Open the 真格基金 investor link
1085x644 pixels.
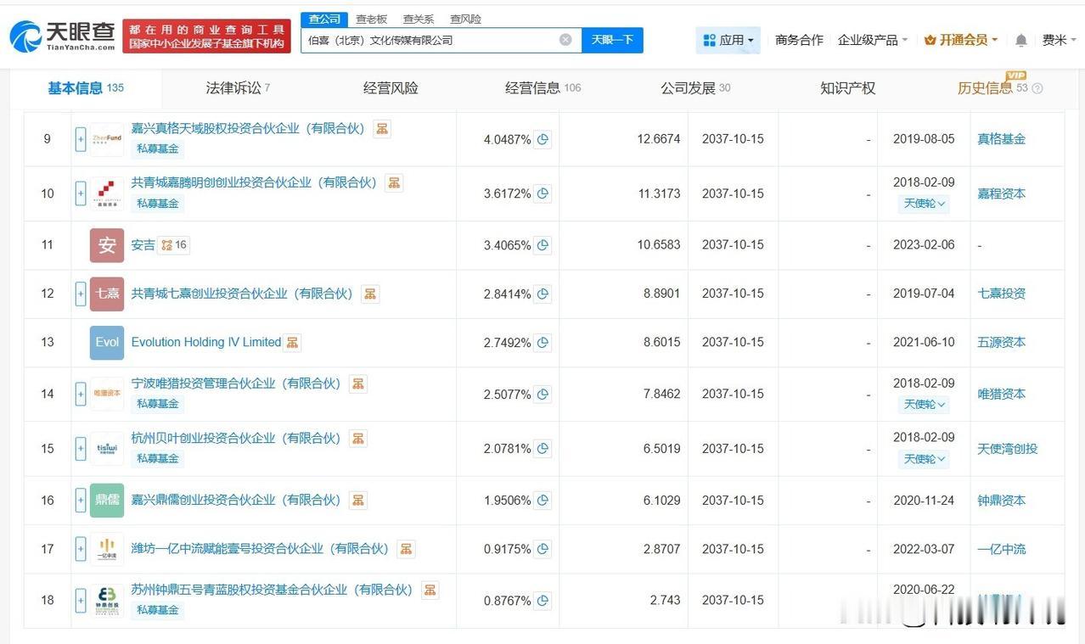(x=1001, y=139)
